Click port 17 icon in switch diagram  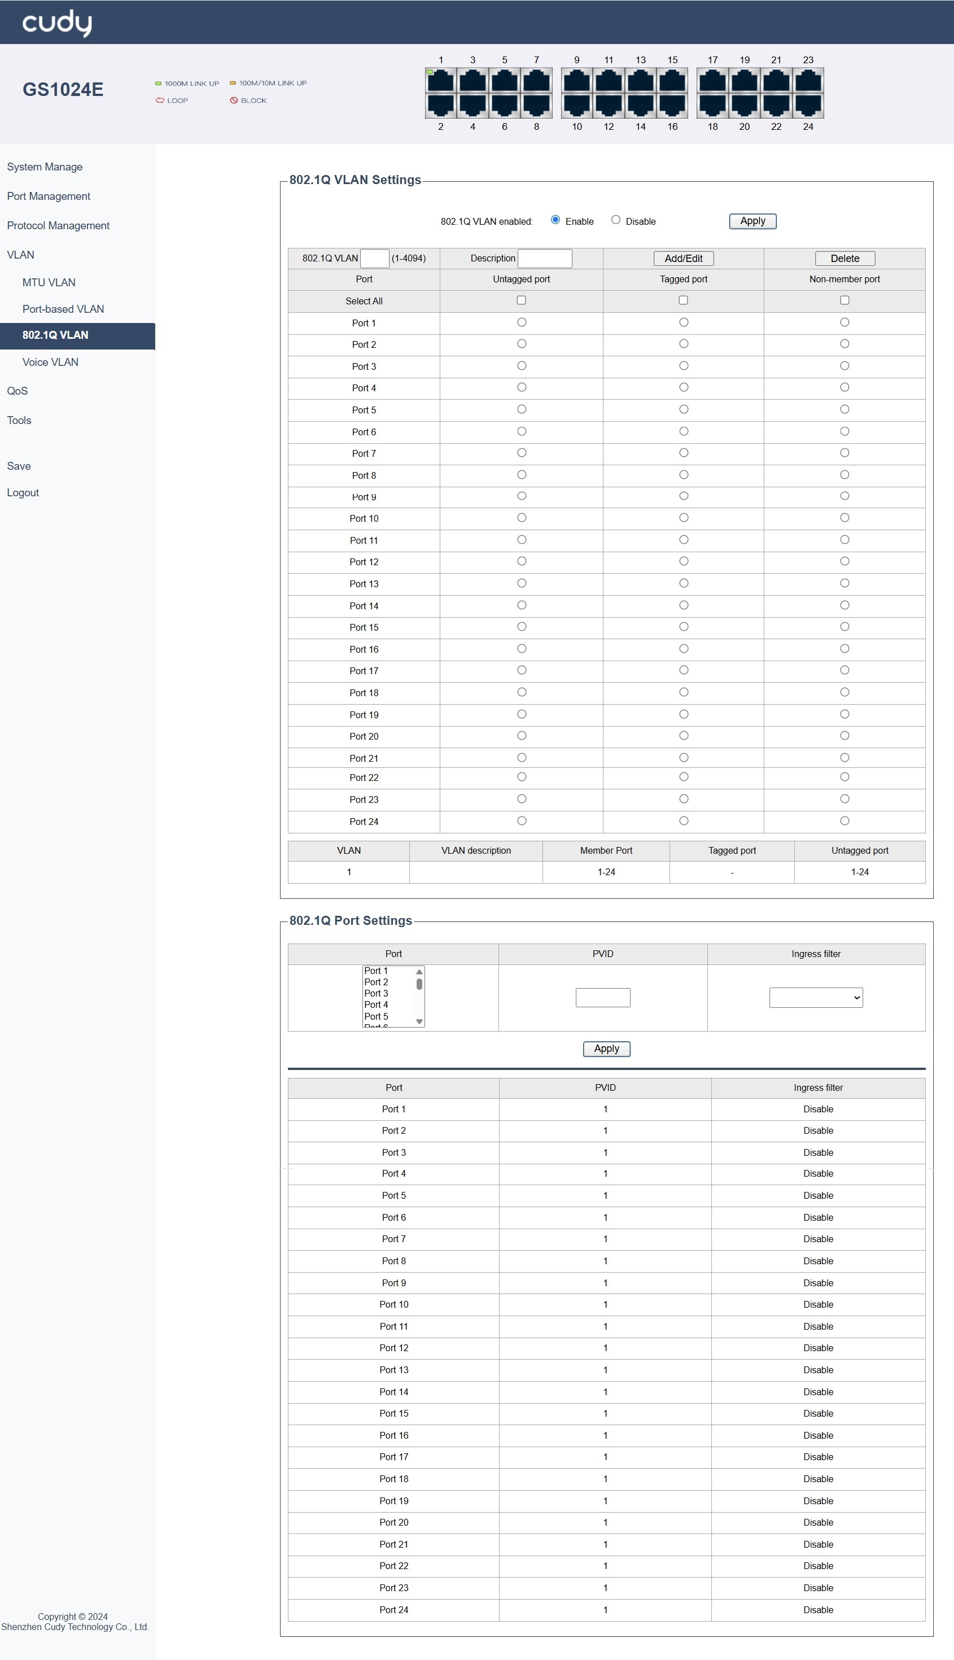712,81
